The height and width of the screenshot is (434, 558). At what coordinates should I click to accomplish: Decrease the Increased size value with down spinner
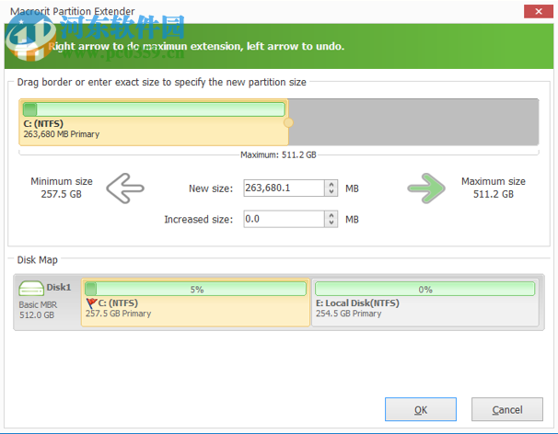click(331, 223)
